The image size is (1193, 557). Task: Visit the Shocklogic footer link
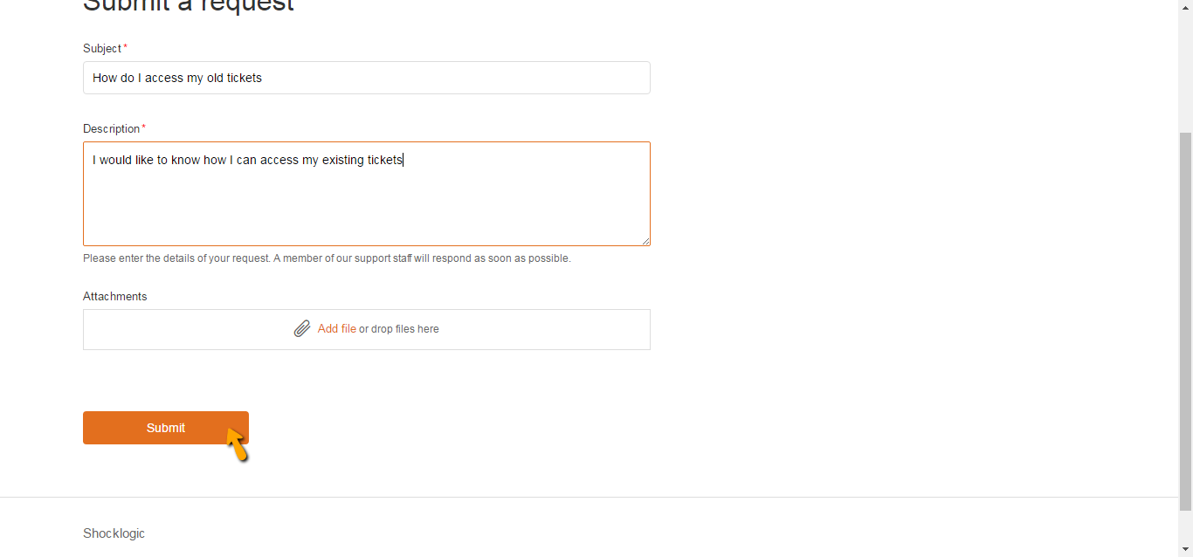(114, 533)
